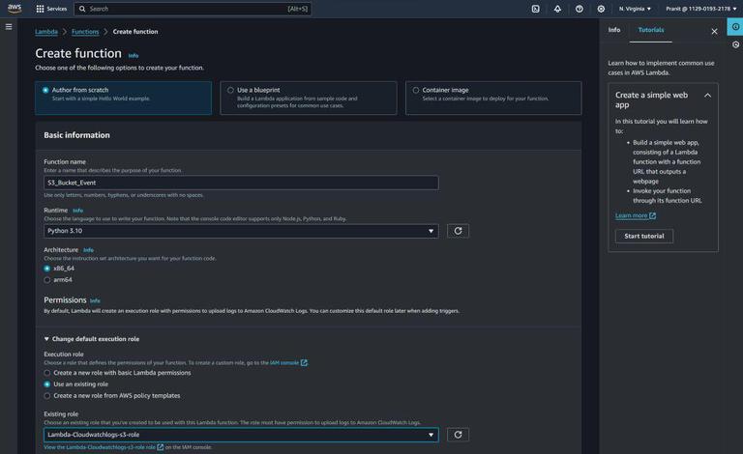Open the Learn more link
The height and width of the screenshot is (454, 743).
[x=631, y=215]
